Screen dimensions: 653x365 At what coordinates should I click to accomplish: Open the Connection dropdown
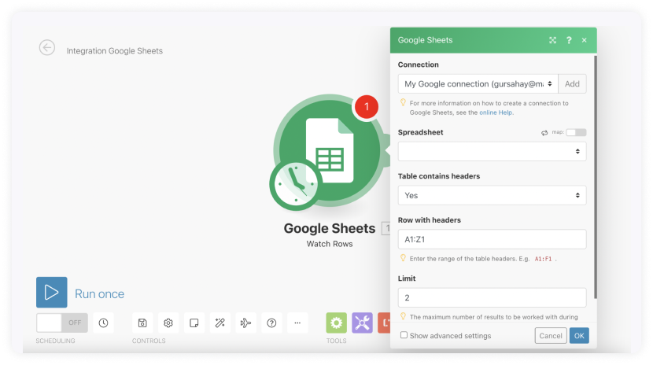(x=478, y=83)
